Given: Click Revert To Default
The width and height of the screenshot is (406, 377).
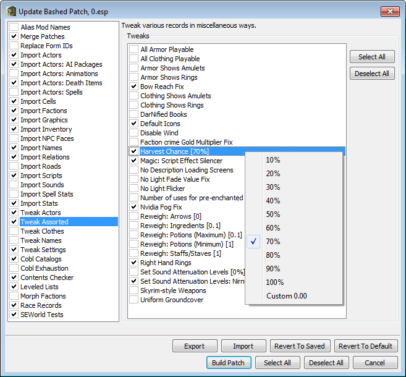Looking at the screenshot, I should tap(366, 346).
